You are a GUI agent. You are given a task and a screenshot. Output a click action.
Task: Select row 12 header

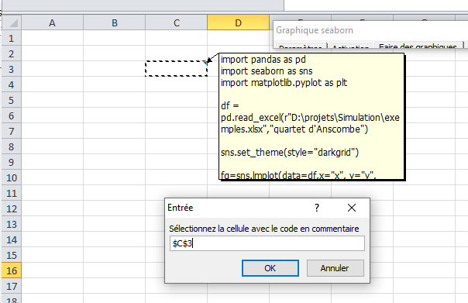point(12,209)
